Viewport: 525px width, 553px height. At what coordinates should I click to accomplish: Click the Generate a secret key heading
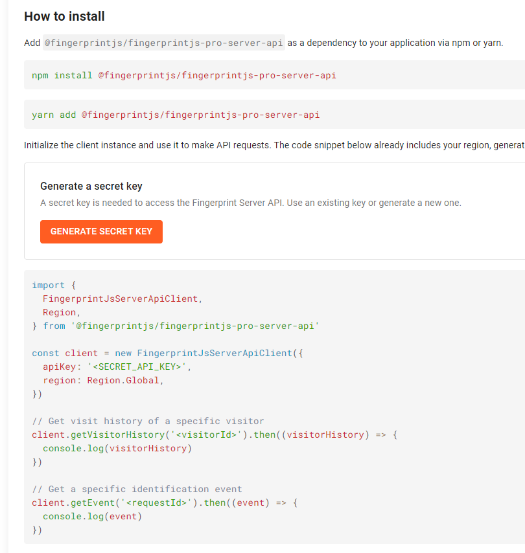pos(91,186)
